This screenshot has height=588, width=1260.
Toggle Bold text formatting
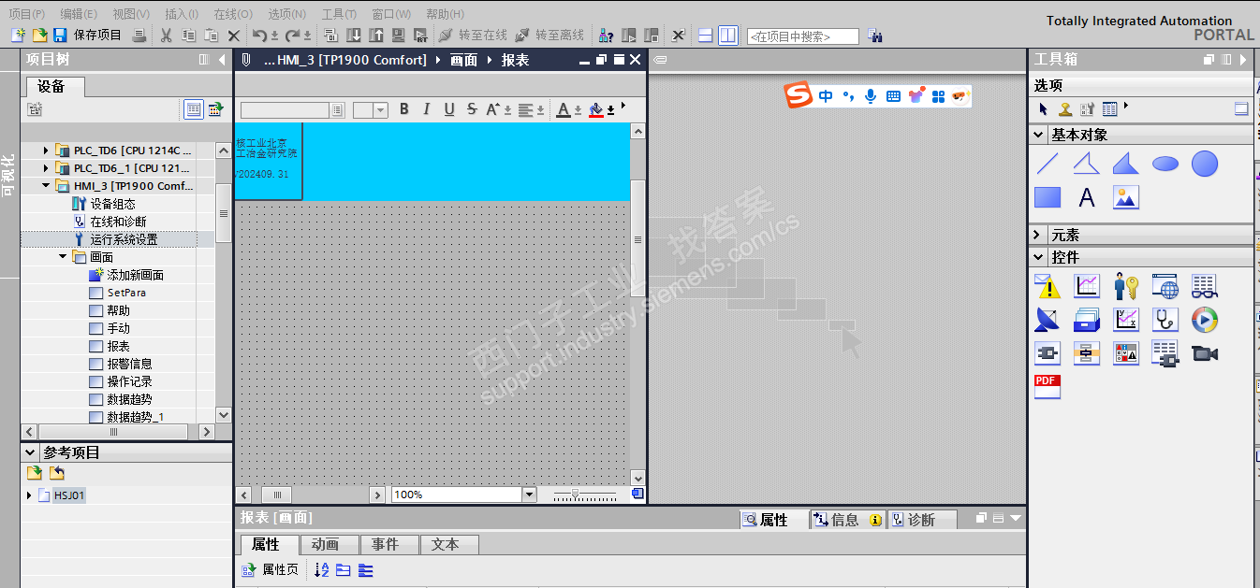point(404,109)
